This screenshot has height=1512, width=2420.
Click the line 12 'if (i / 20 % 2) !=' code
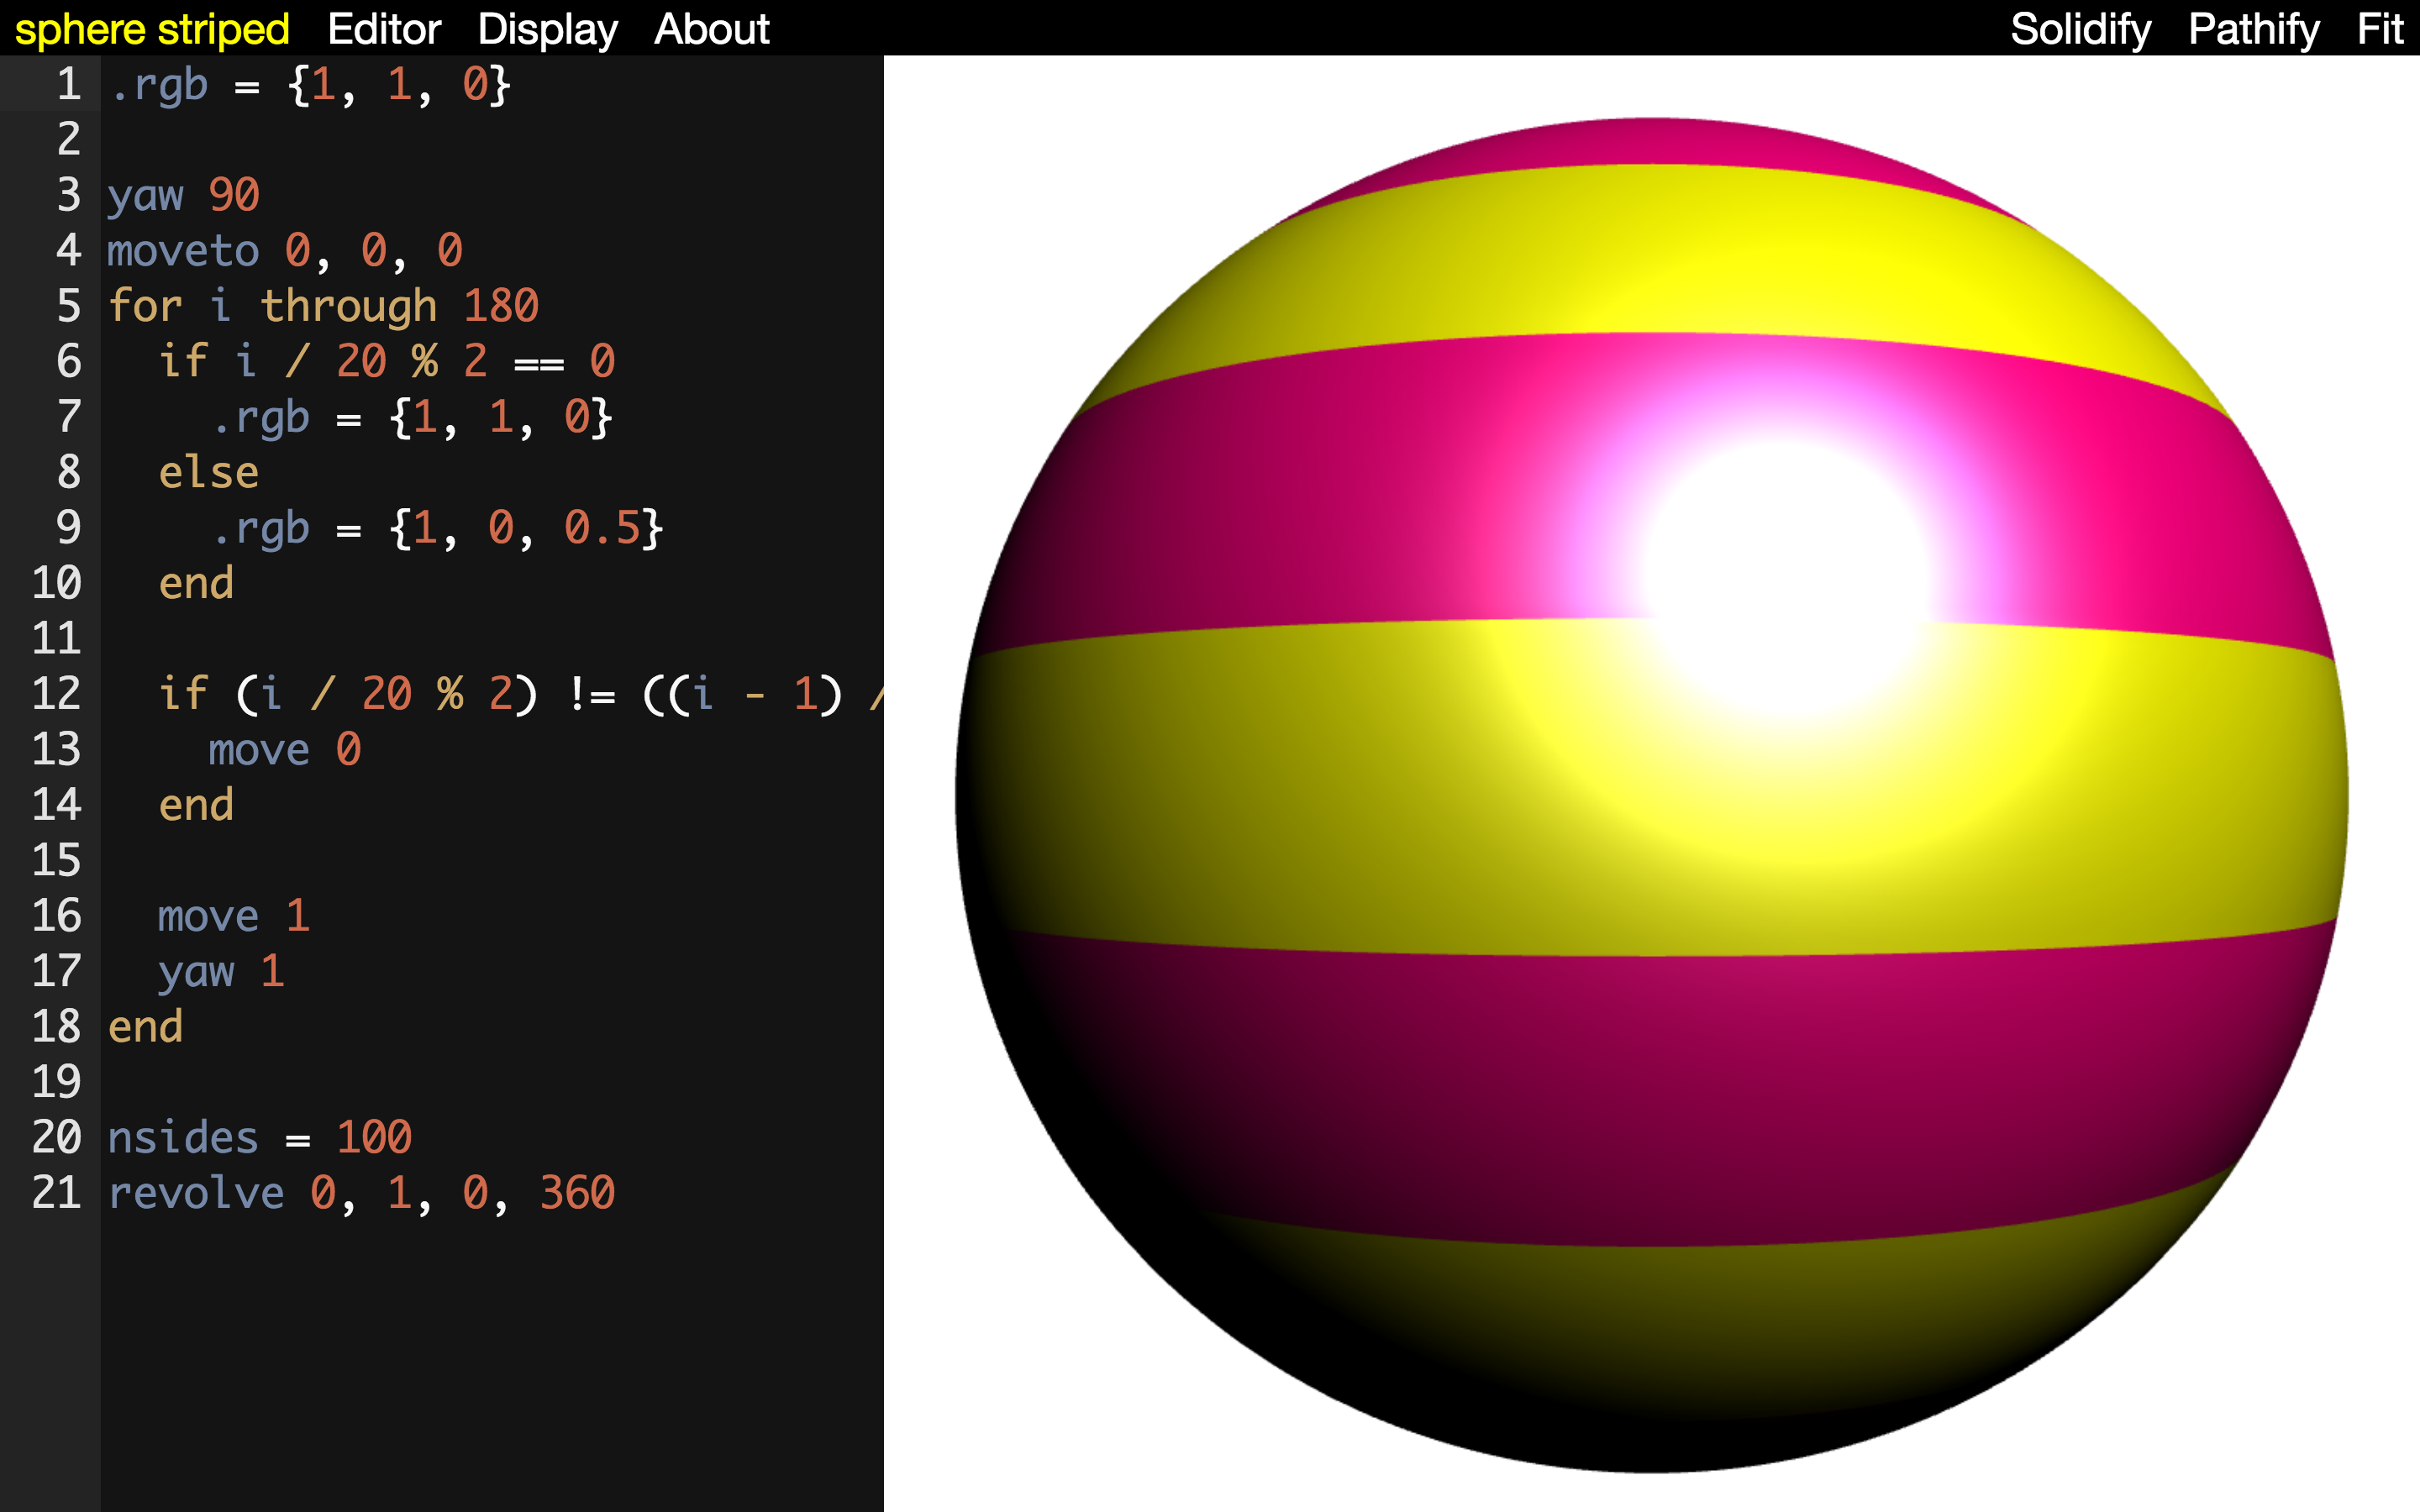click(520, 694)
